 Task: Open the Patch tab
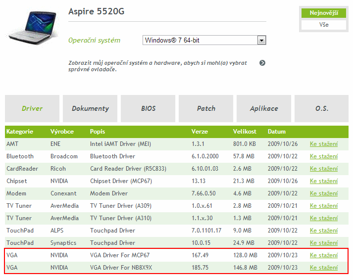click(206, 108)
